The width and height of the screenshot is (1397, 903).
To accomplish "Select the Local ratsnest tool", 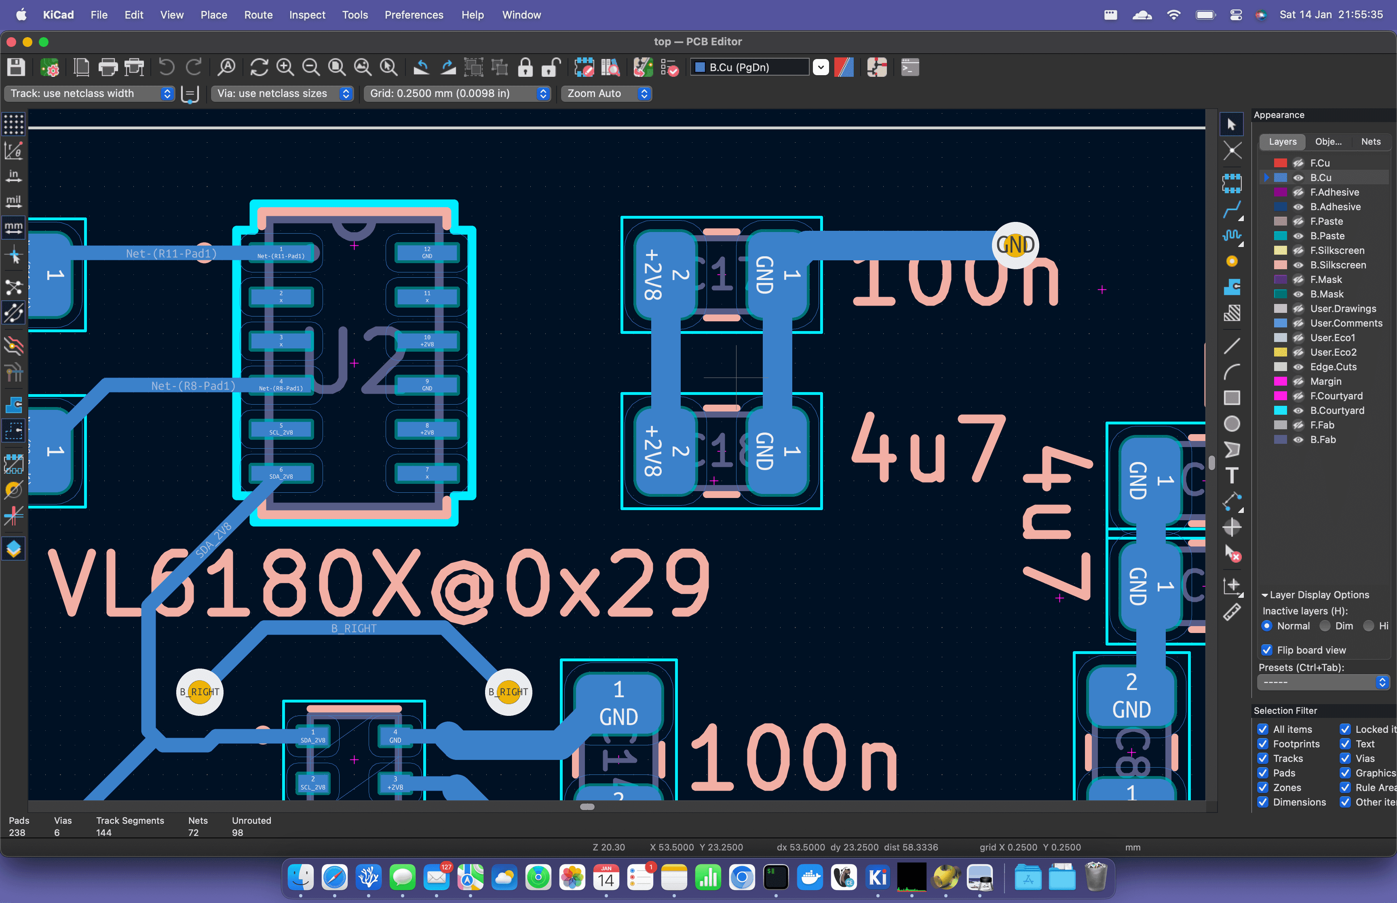I will [1232, 151].
